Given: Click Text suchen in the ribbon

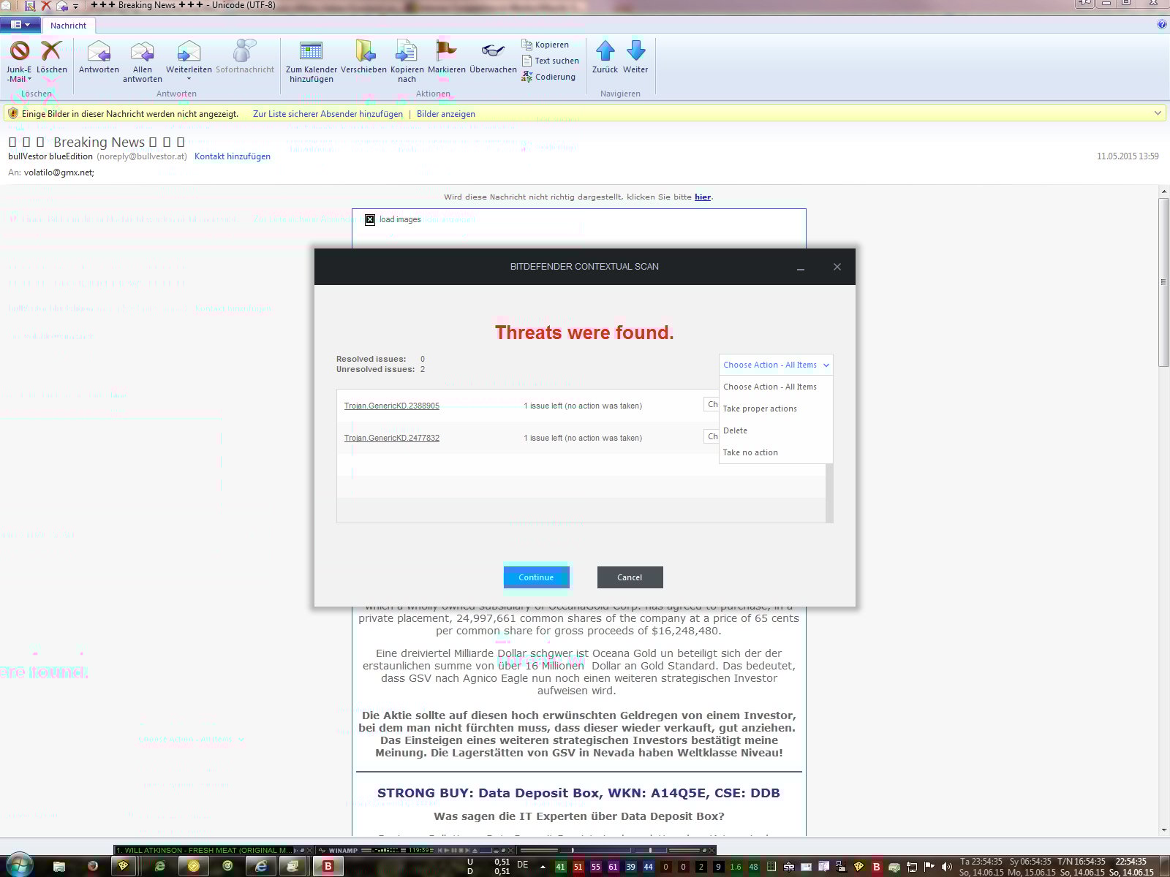Looking at the screenshot, I should tap(551, 61).
